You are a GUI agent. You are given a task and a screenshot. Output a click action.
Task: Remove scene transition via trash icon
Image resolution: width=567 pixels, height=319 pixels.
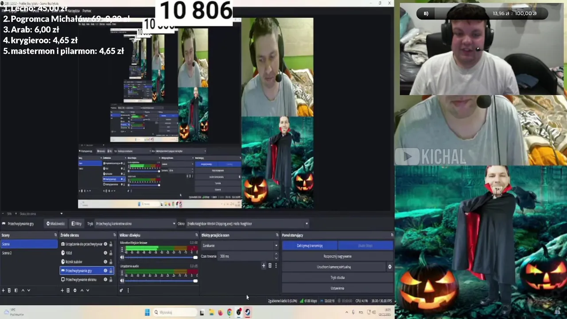(x=270, y=265)
